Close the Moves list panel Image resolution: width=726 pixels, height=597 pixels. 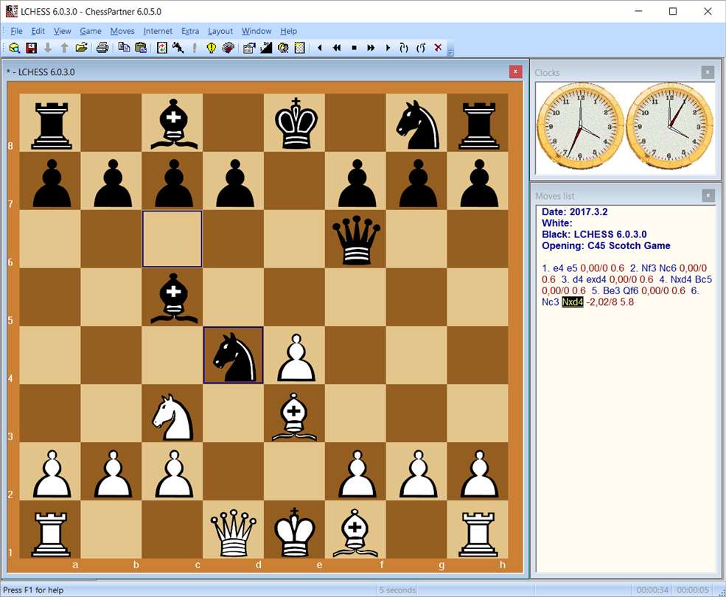(x=708, y=195)
